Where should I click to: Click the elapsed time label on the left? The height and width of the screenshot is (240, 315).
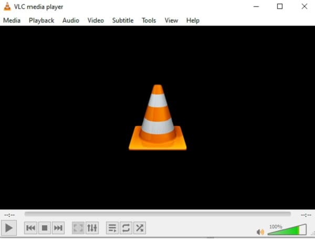coord(9,215)
